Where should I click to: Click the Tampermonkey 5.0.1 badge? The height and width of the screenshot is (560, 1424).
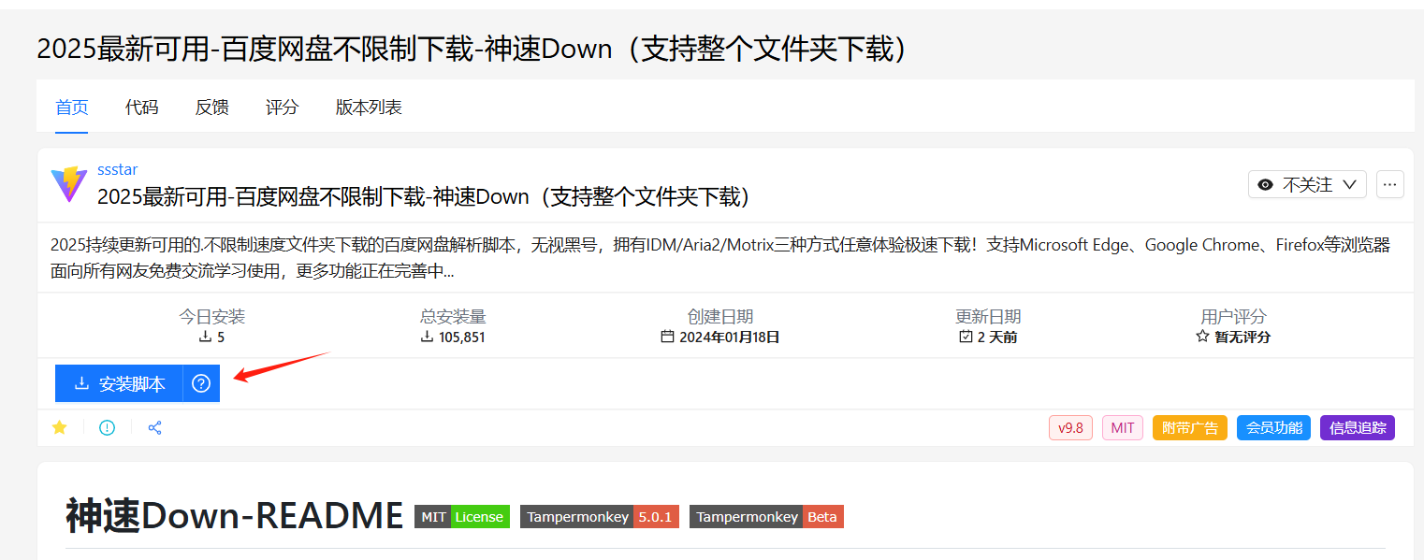pos(600,517)
